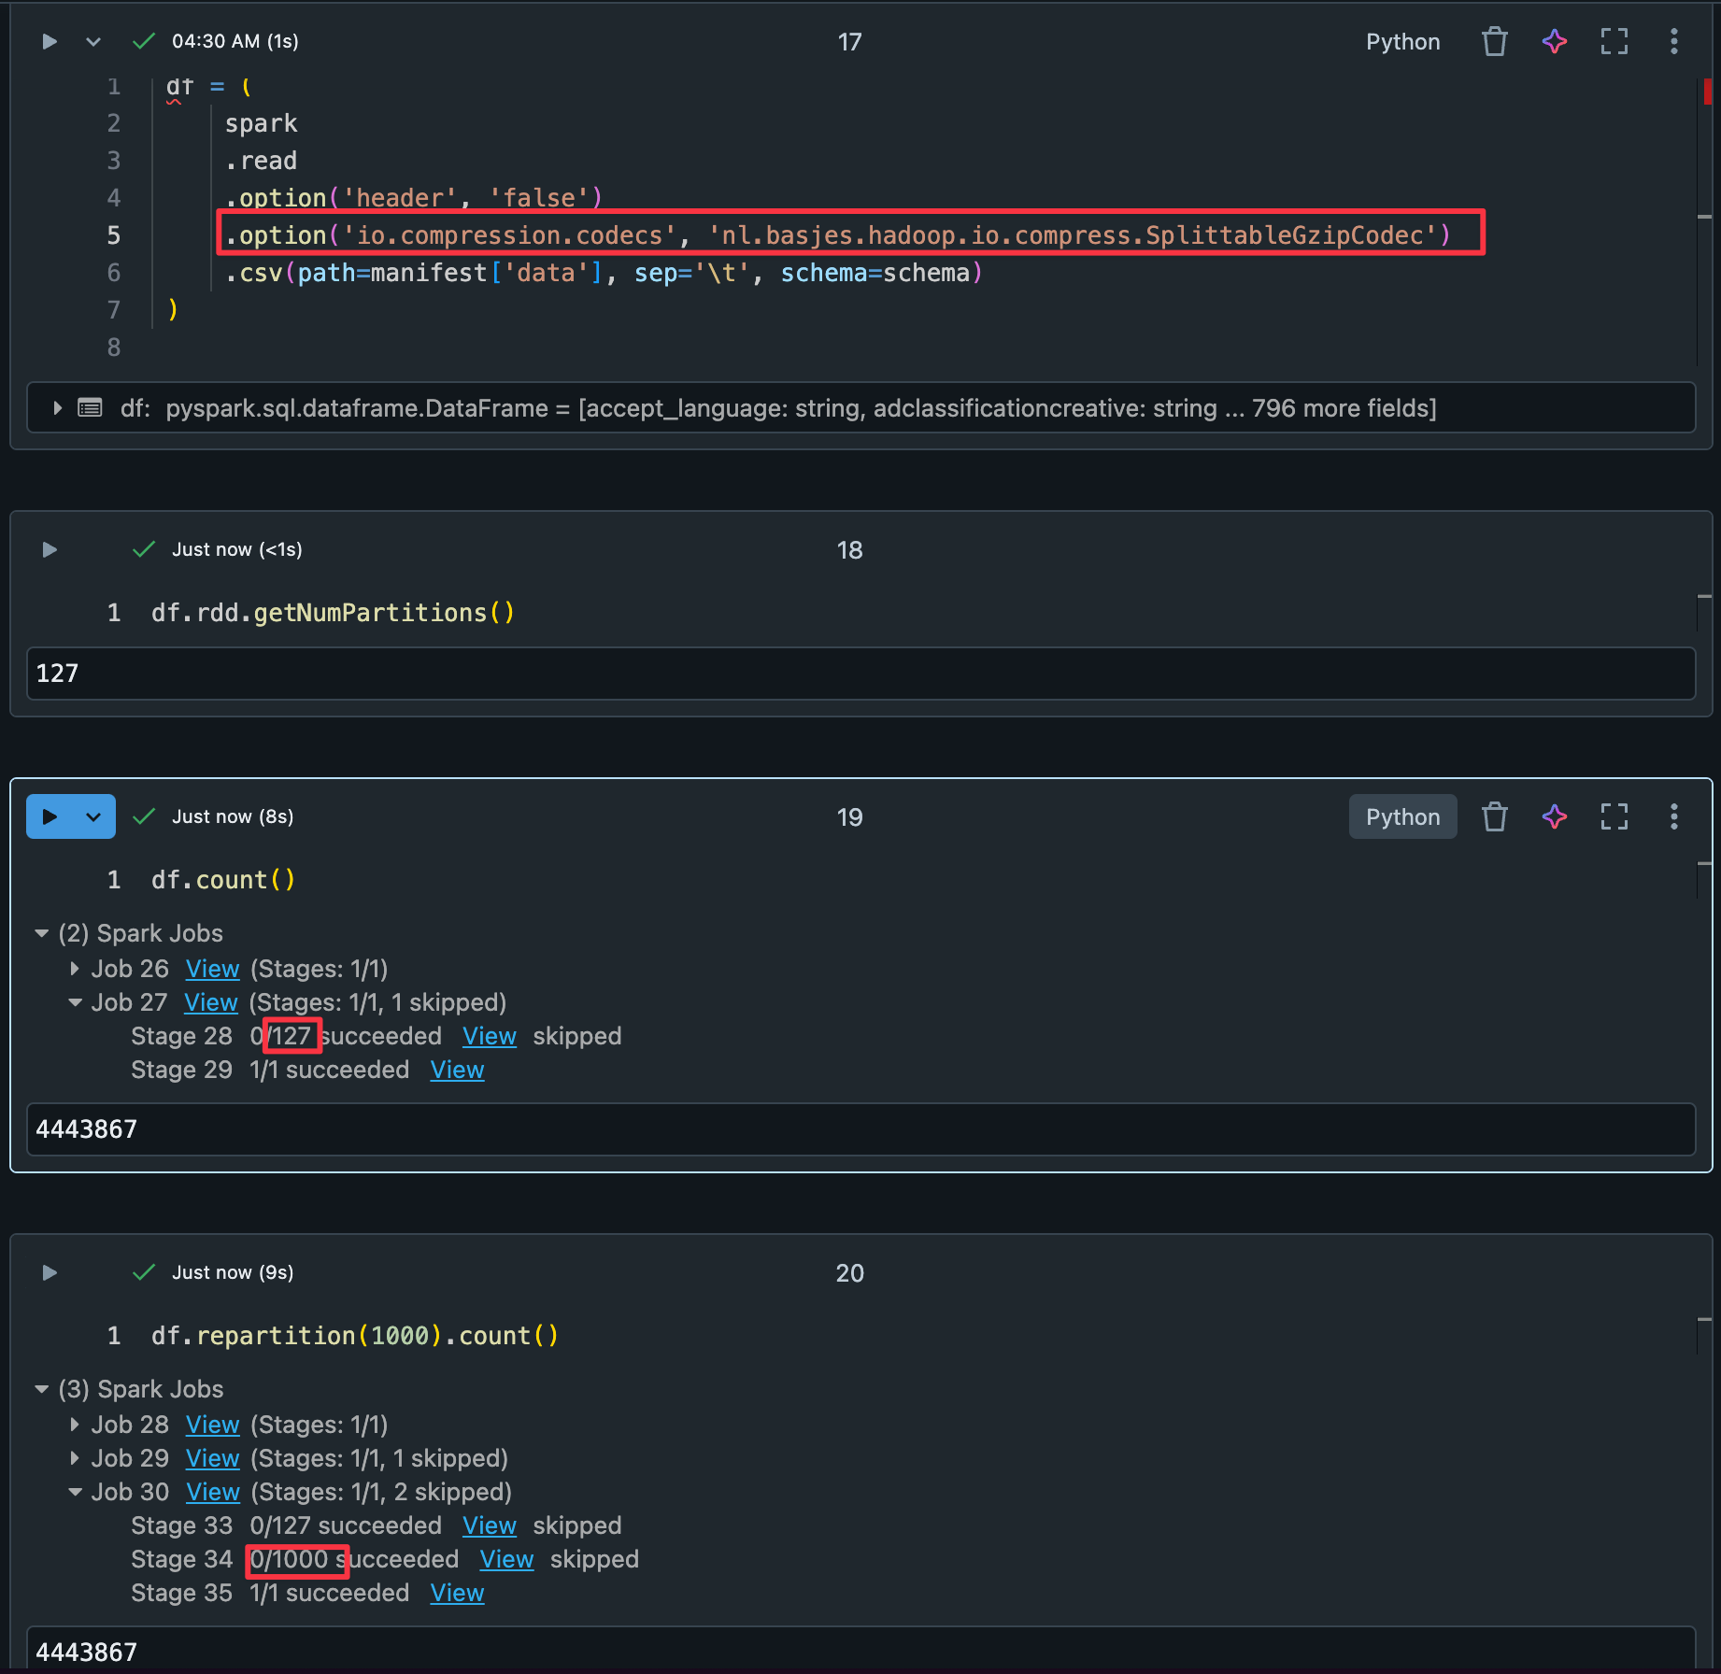The width and height of the screenshot is (1721, 1674).
Task: Click Python language button in cell 19
Action: pyautogui.click(x=1402, y=816)
